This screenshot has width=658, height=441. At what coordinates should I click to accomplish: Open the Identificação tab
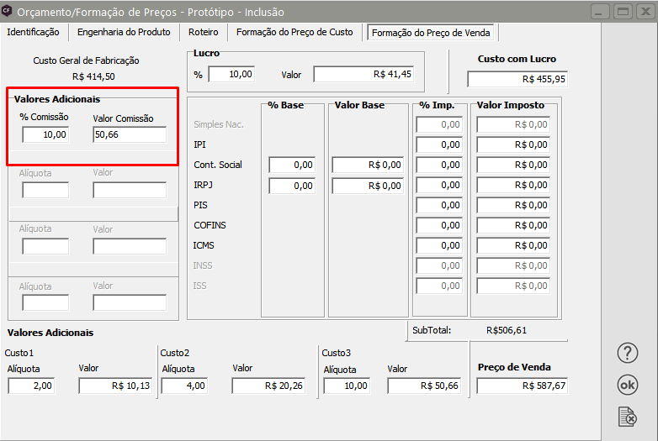pos(33,32)
